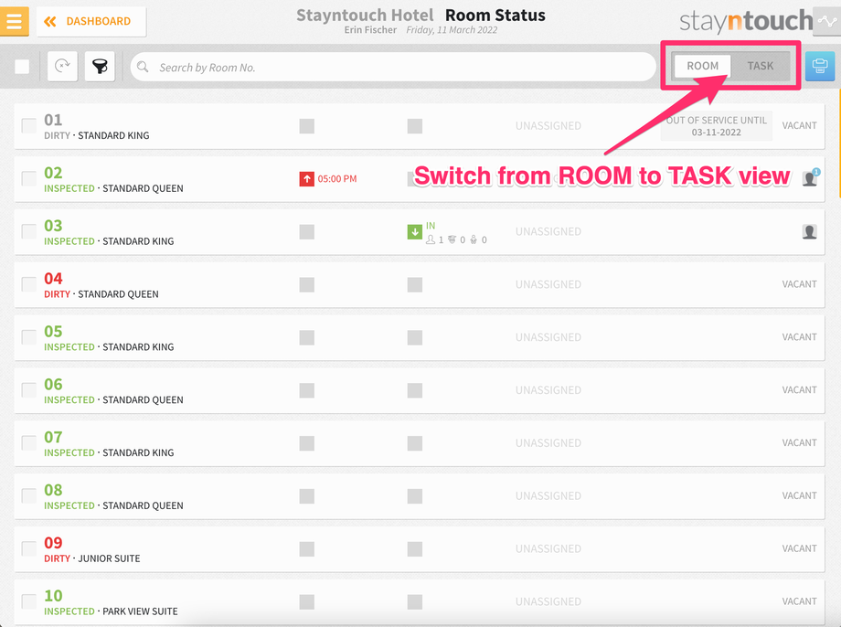This screenshot has height=627, width=841.
Task: Click the guest count icons in room 03
Action: click(x=456, y=239)
